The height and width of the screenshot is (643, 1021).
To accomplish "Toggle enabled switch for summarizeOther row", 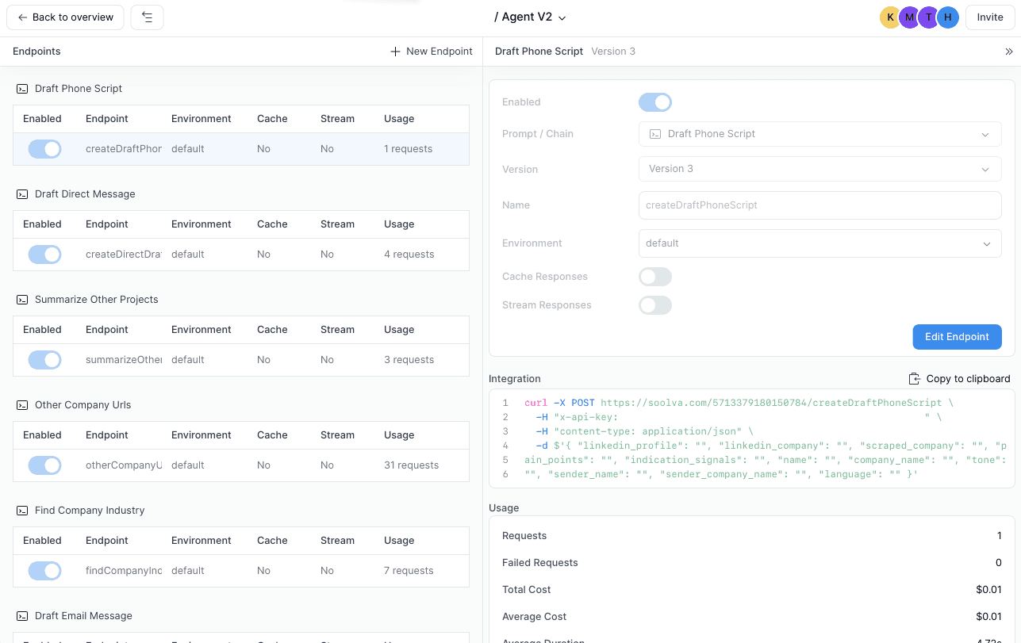I will pos(44,360).
